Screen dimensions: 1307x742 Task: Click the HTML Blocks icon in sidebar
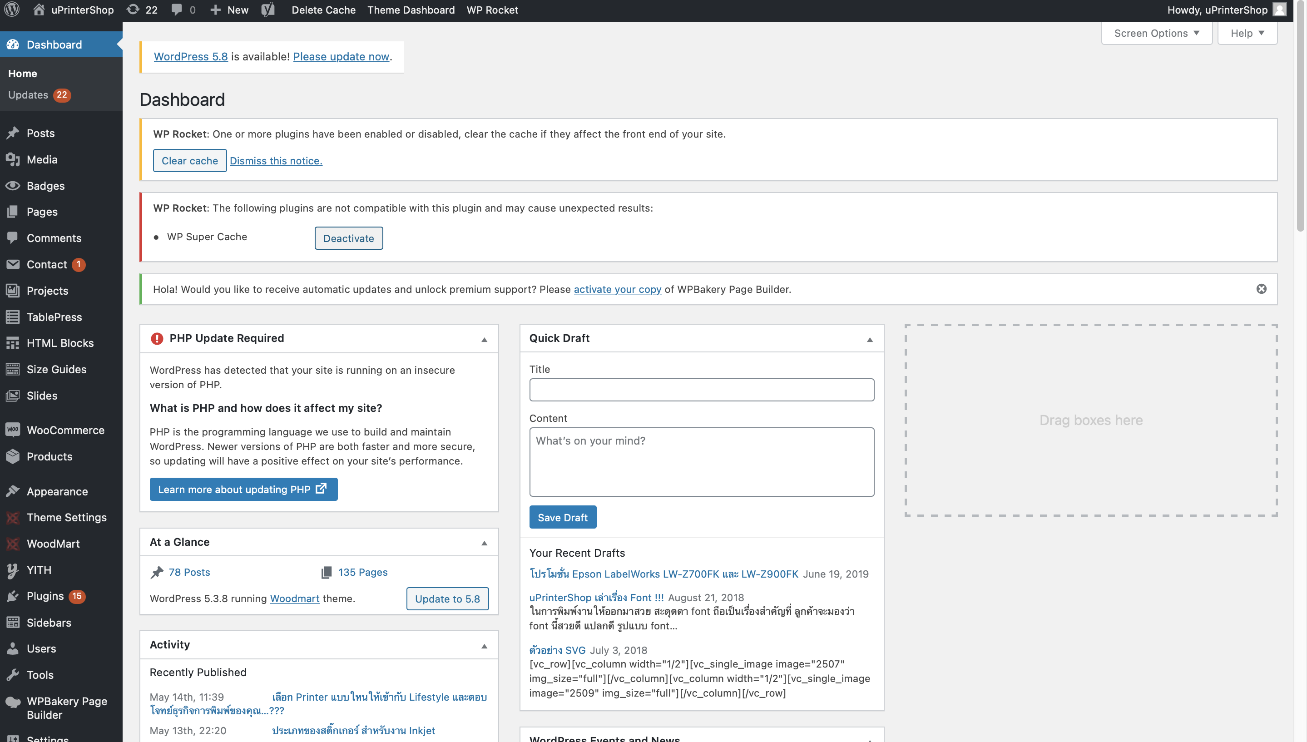tap(13, 343)
